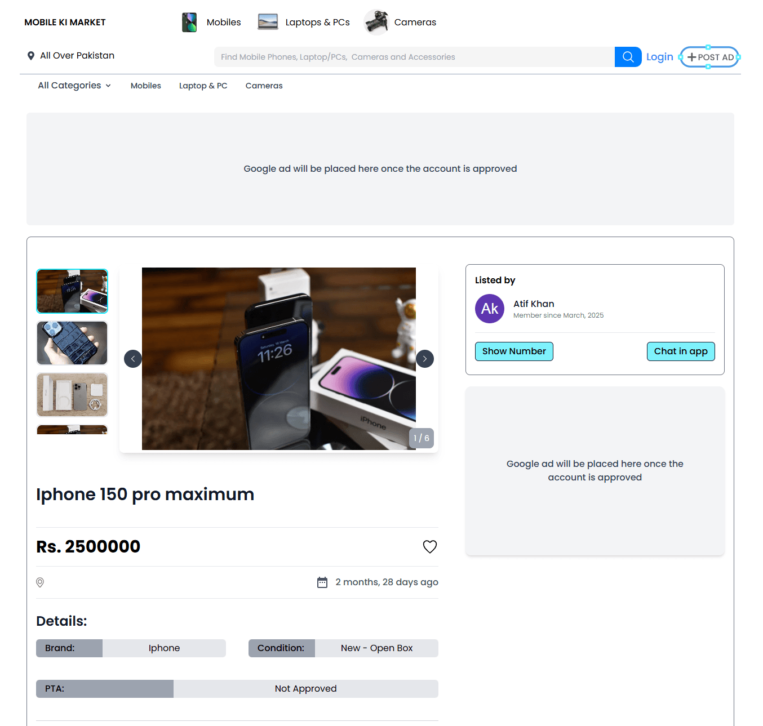Click the Condition value New - Open Box

(x=376, y=648)
